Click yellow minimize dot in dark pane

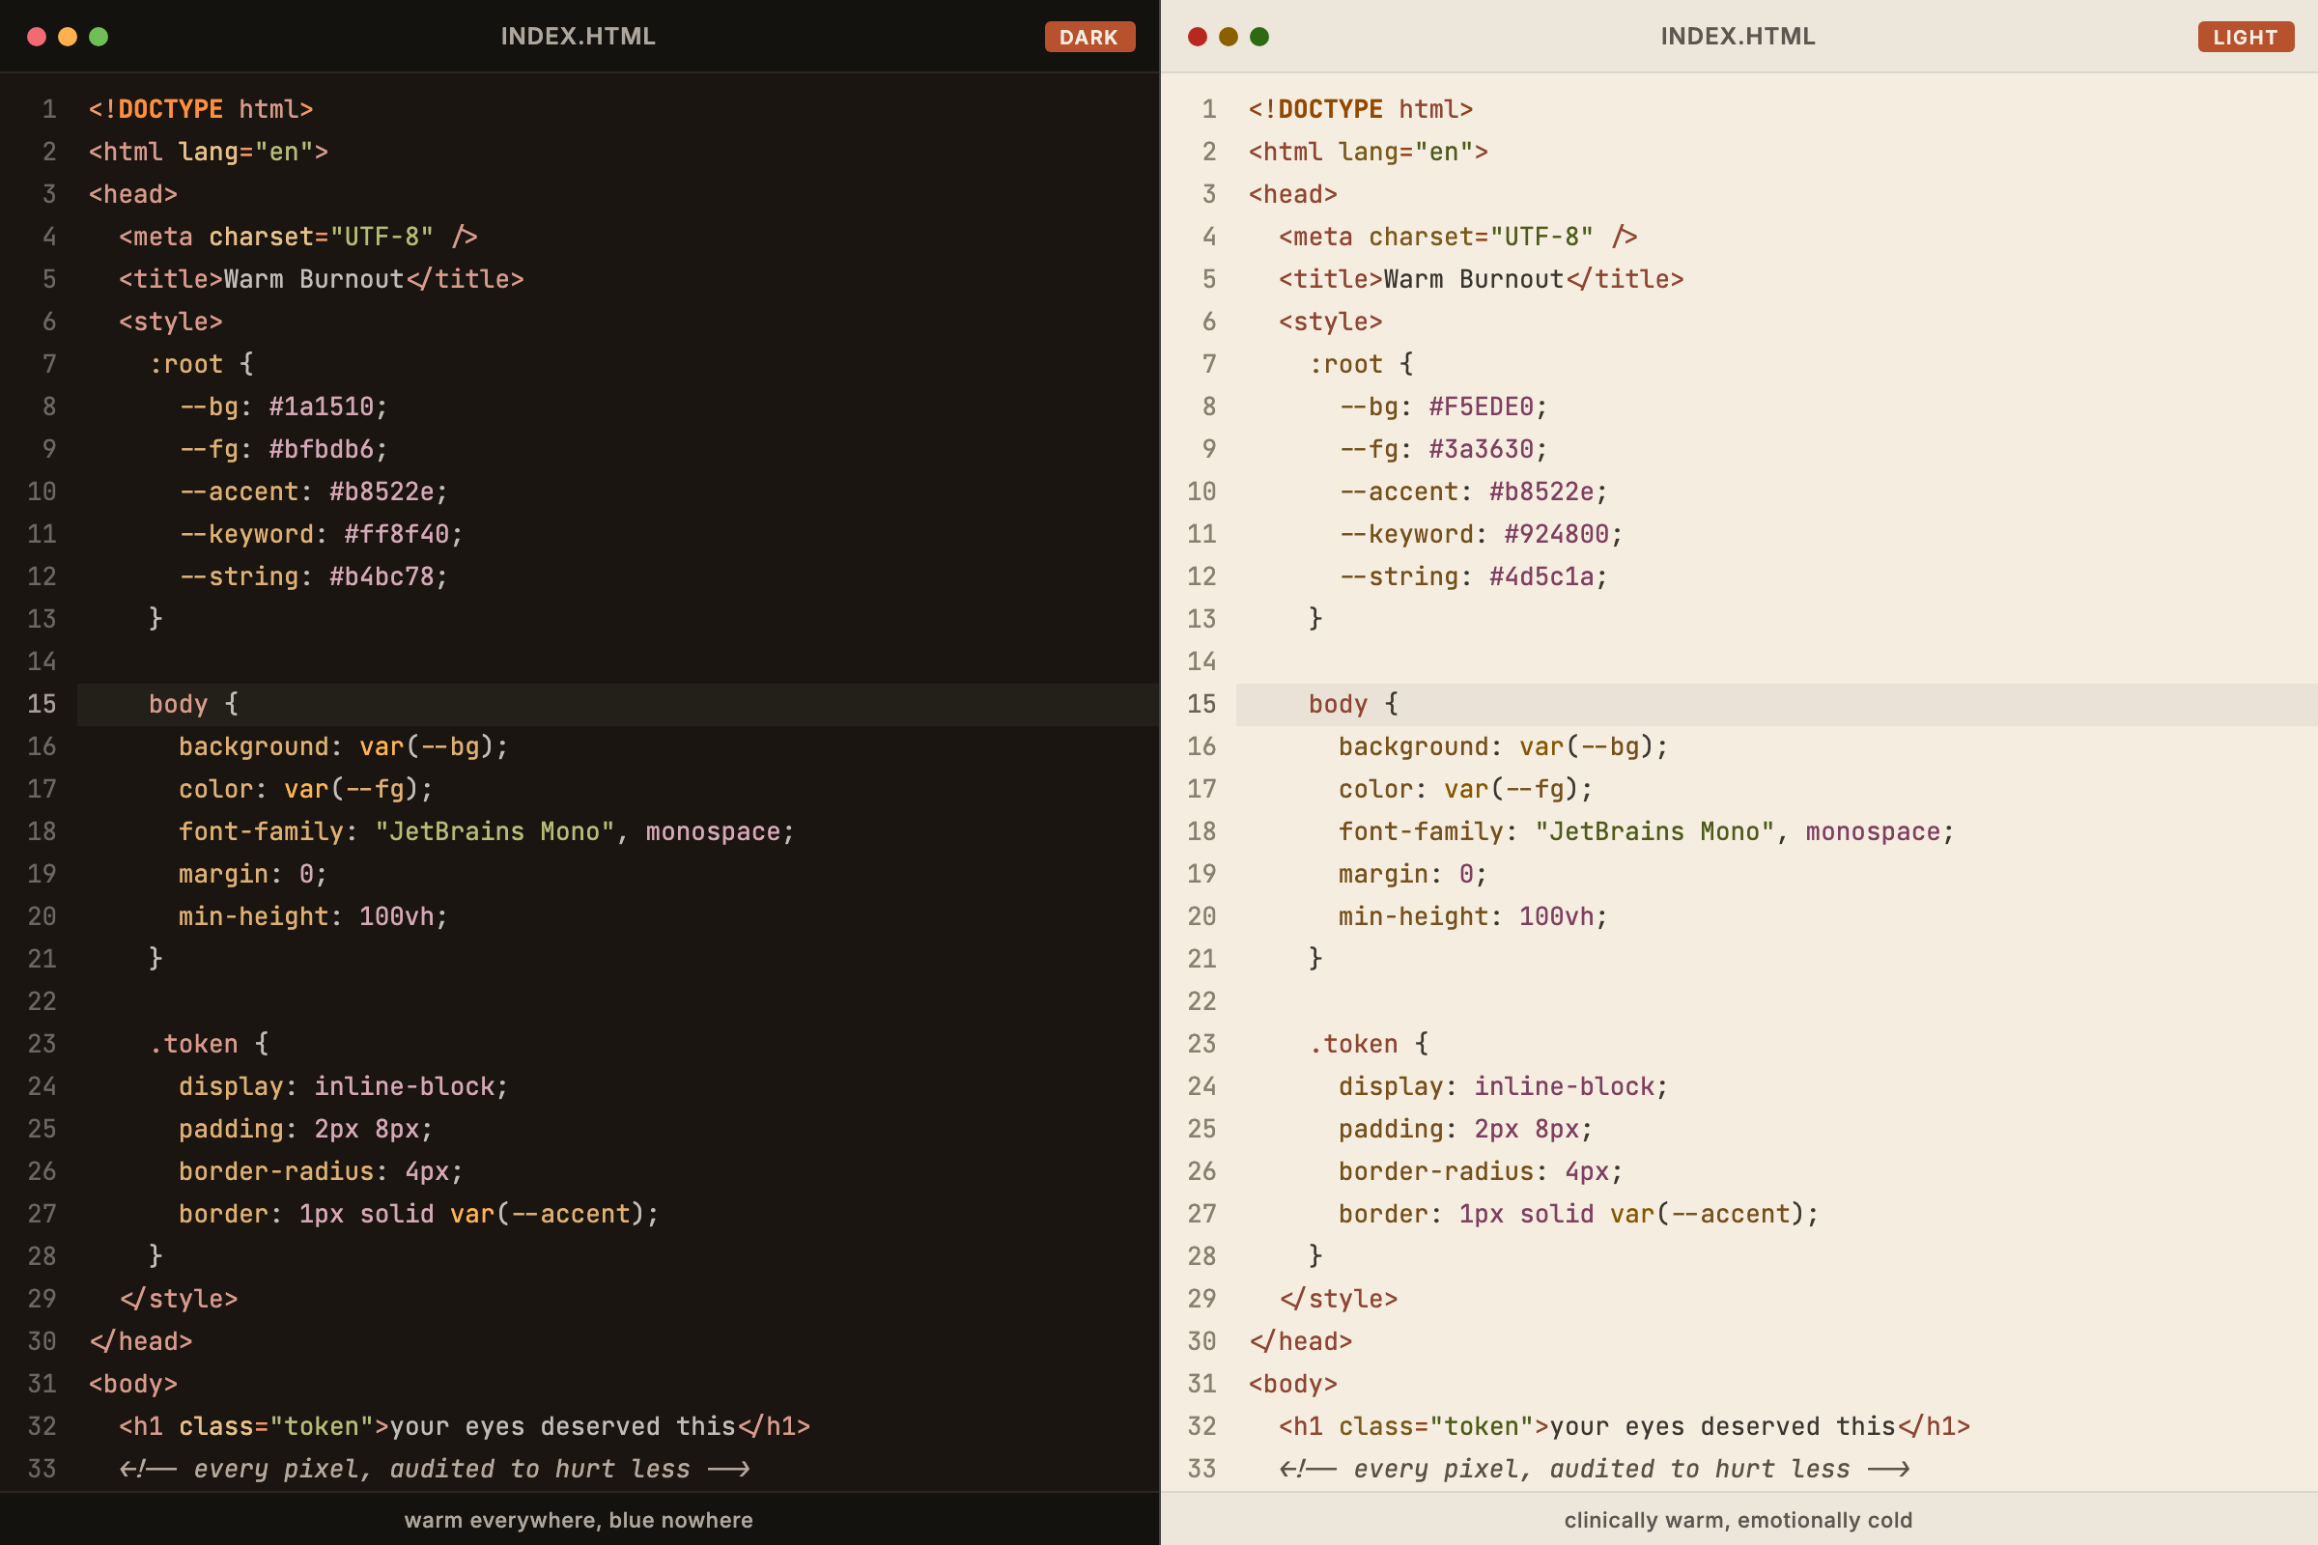coord(67,37)
